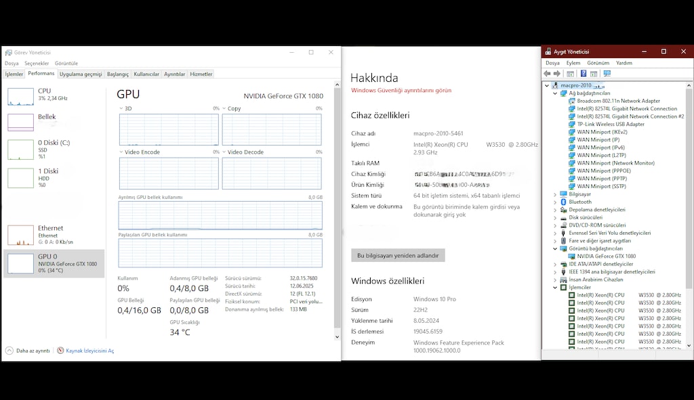Image resolution: width=694 pixels, height=400 pixels.
Task: Select the NVIDIA GeForce GTX 1080 device icon
Action: click(x=572, y=257)
